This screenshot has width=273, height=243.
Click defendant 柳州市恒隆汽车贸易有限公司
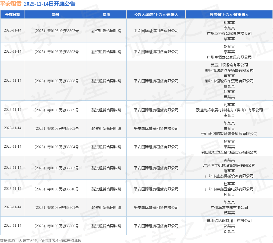coord(229,81)
